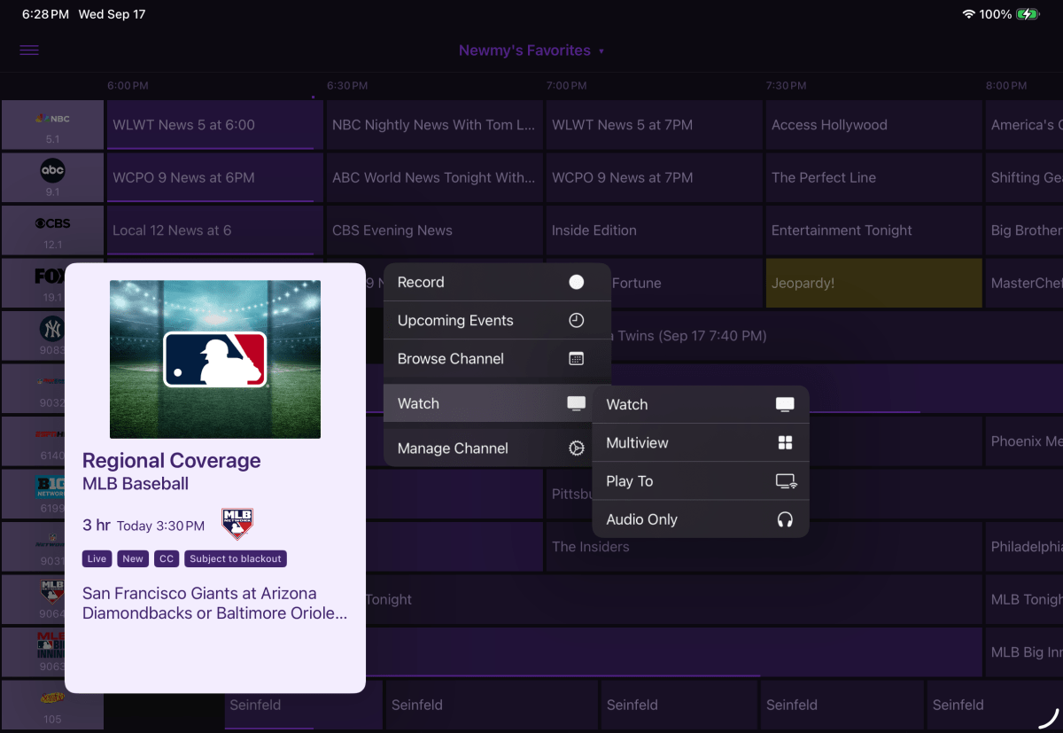Screen dimensions: 1063x733
Task: Select the highlighted Jeopardy! program
Action: click(873, 284)
